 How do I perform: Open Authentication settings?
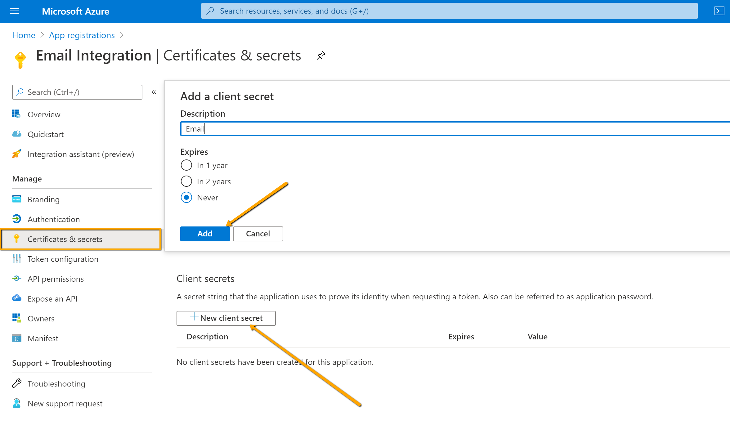53,219
